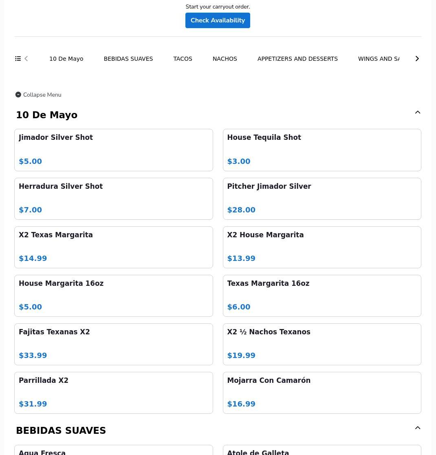Open the menu category list icon
The height and width of the screenshot is (455, 436).
[18, 59]
